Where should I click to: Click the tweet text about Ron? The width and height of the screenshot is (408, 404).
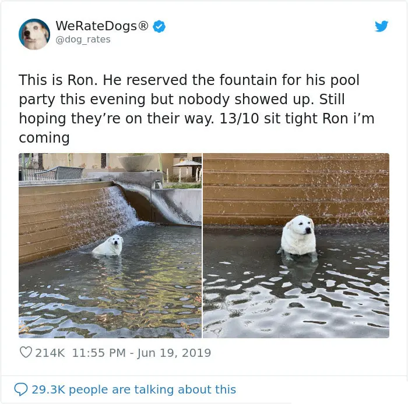pos(196,109)
